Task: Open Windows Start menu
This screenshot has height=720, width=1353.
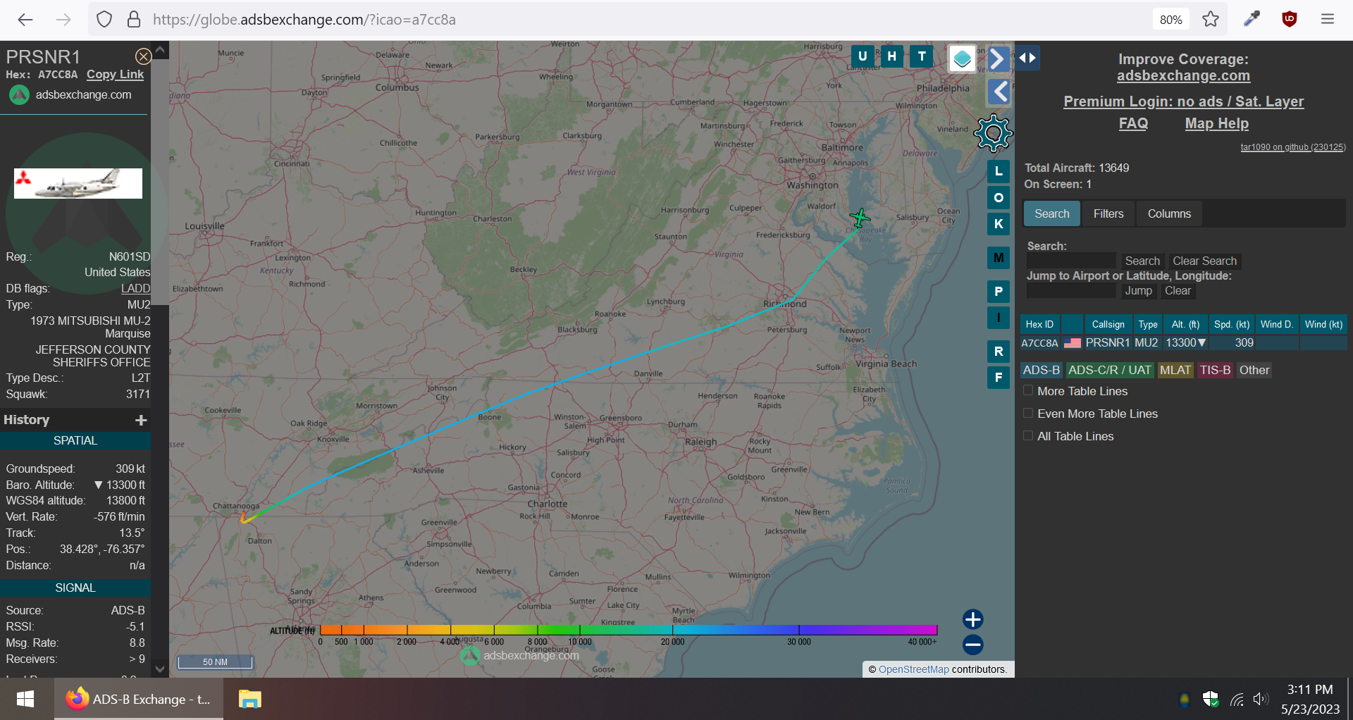Action: click(x=25, y=700)
